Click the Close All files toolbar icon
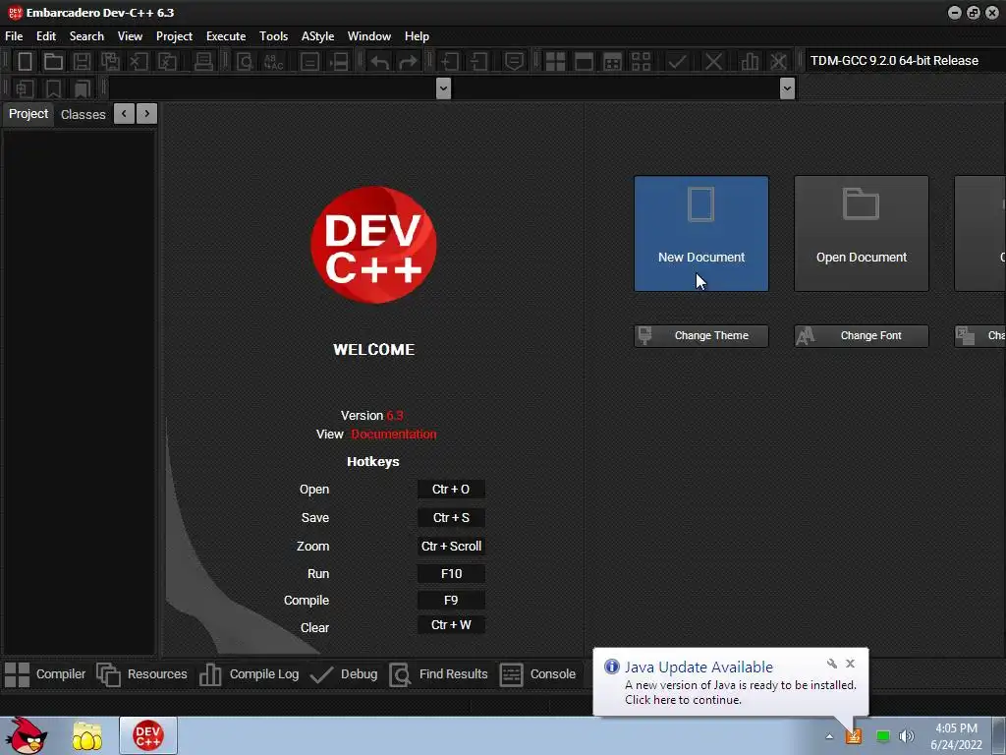Screen dimensions: 1006x755 (x=167, y=62)
